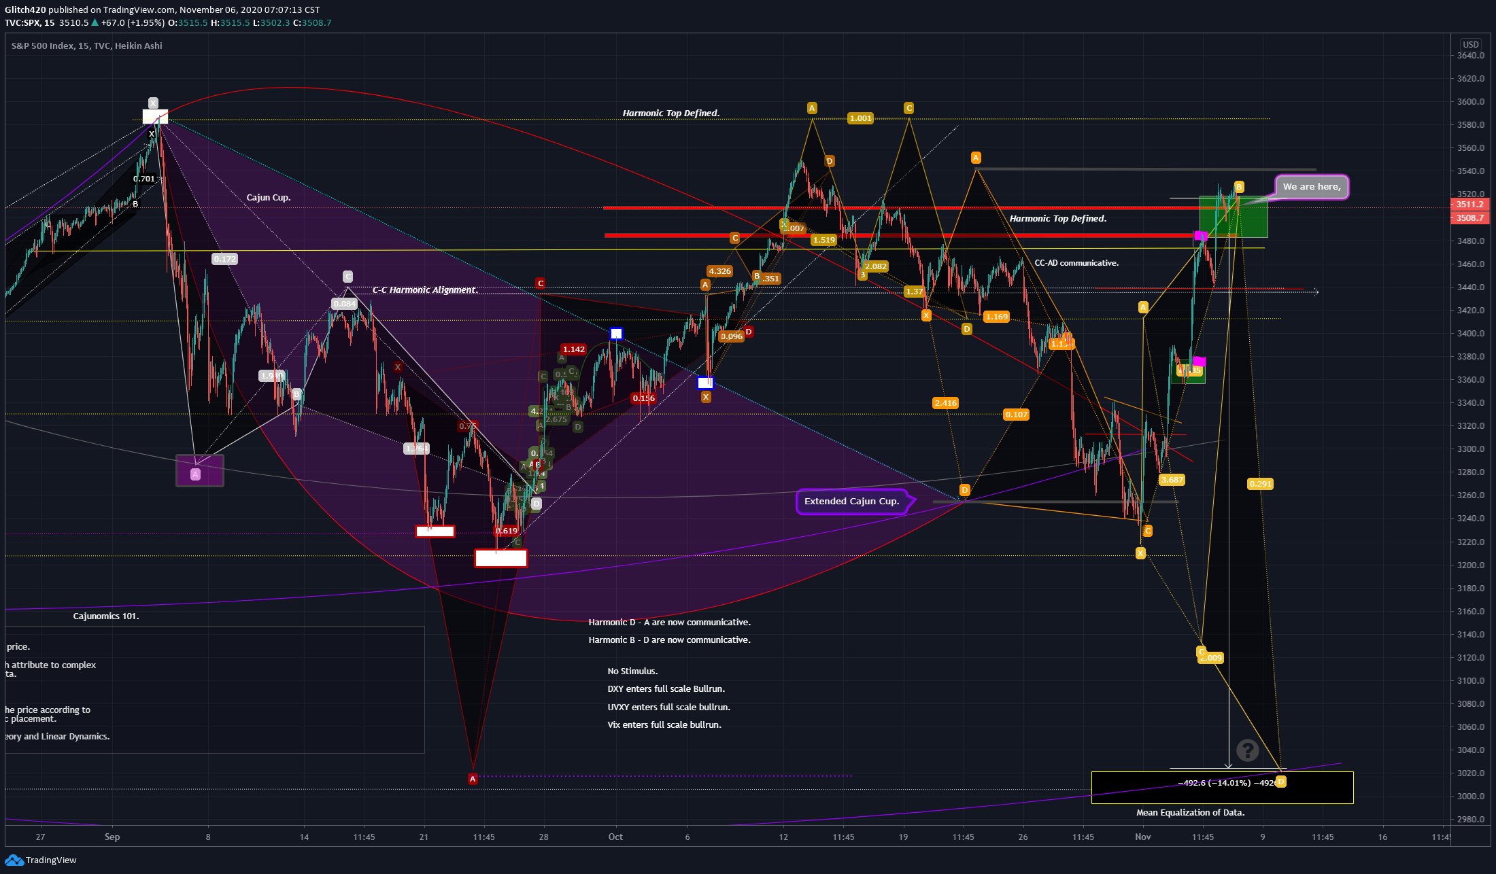Click the green rectangle under the 'We are here' callout
The height and width of the screenshot is (874, 1496).
[1234, 217]
